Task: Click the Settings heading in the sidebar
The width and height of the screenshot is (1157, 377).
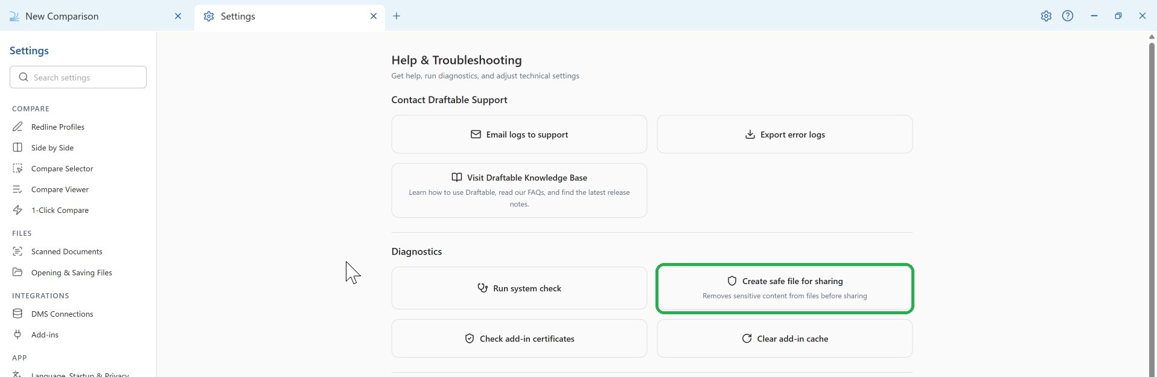Action: [29, 51]
